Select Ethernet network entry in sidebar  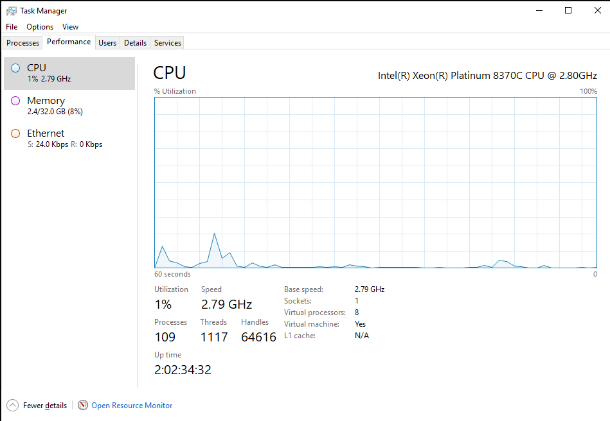[69, 139]
